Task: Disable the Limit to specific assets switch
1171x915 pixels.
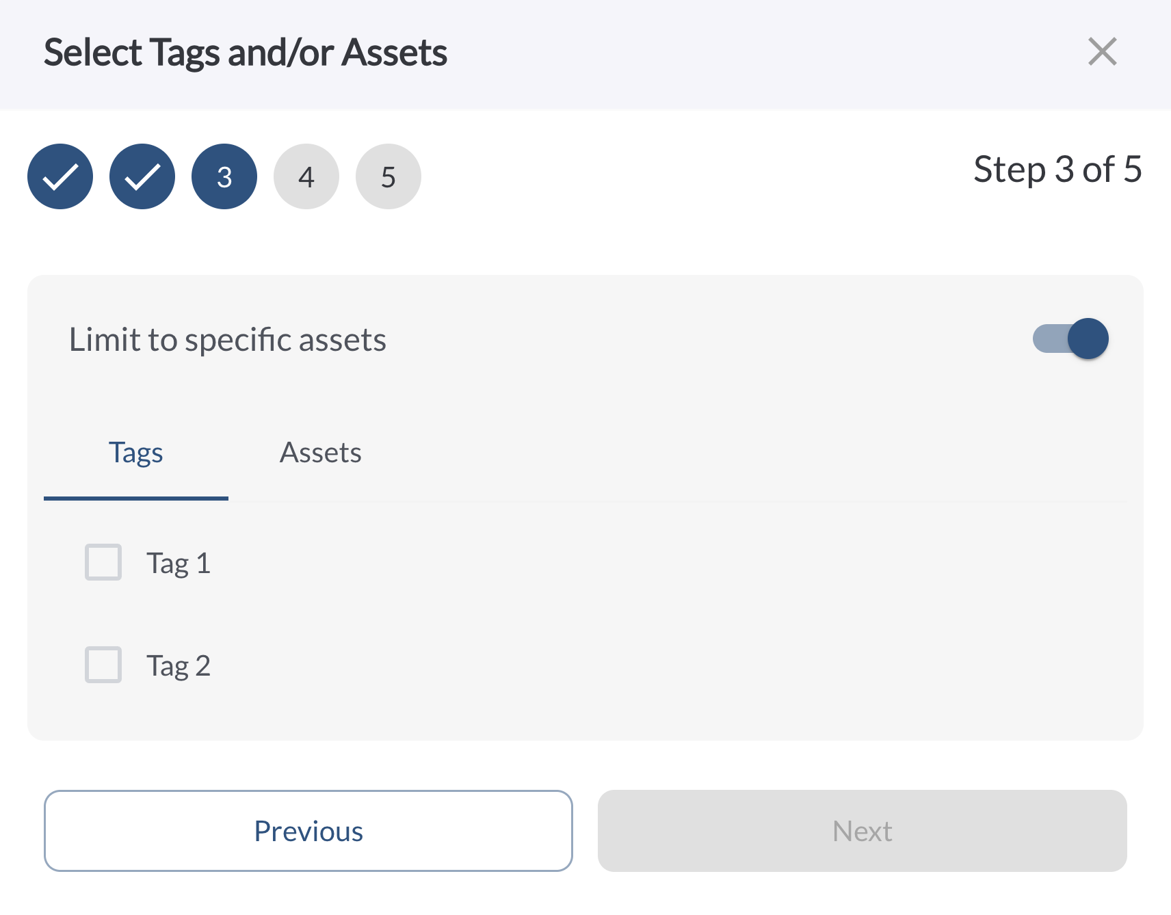Action: [1071, 339]
